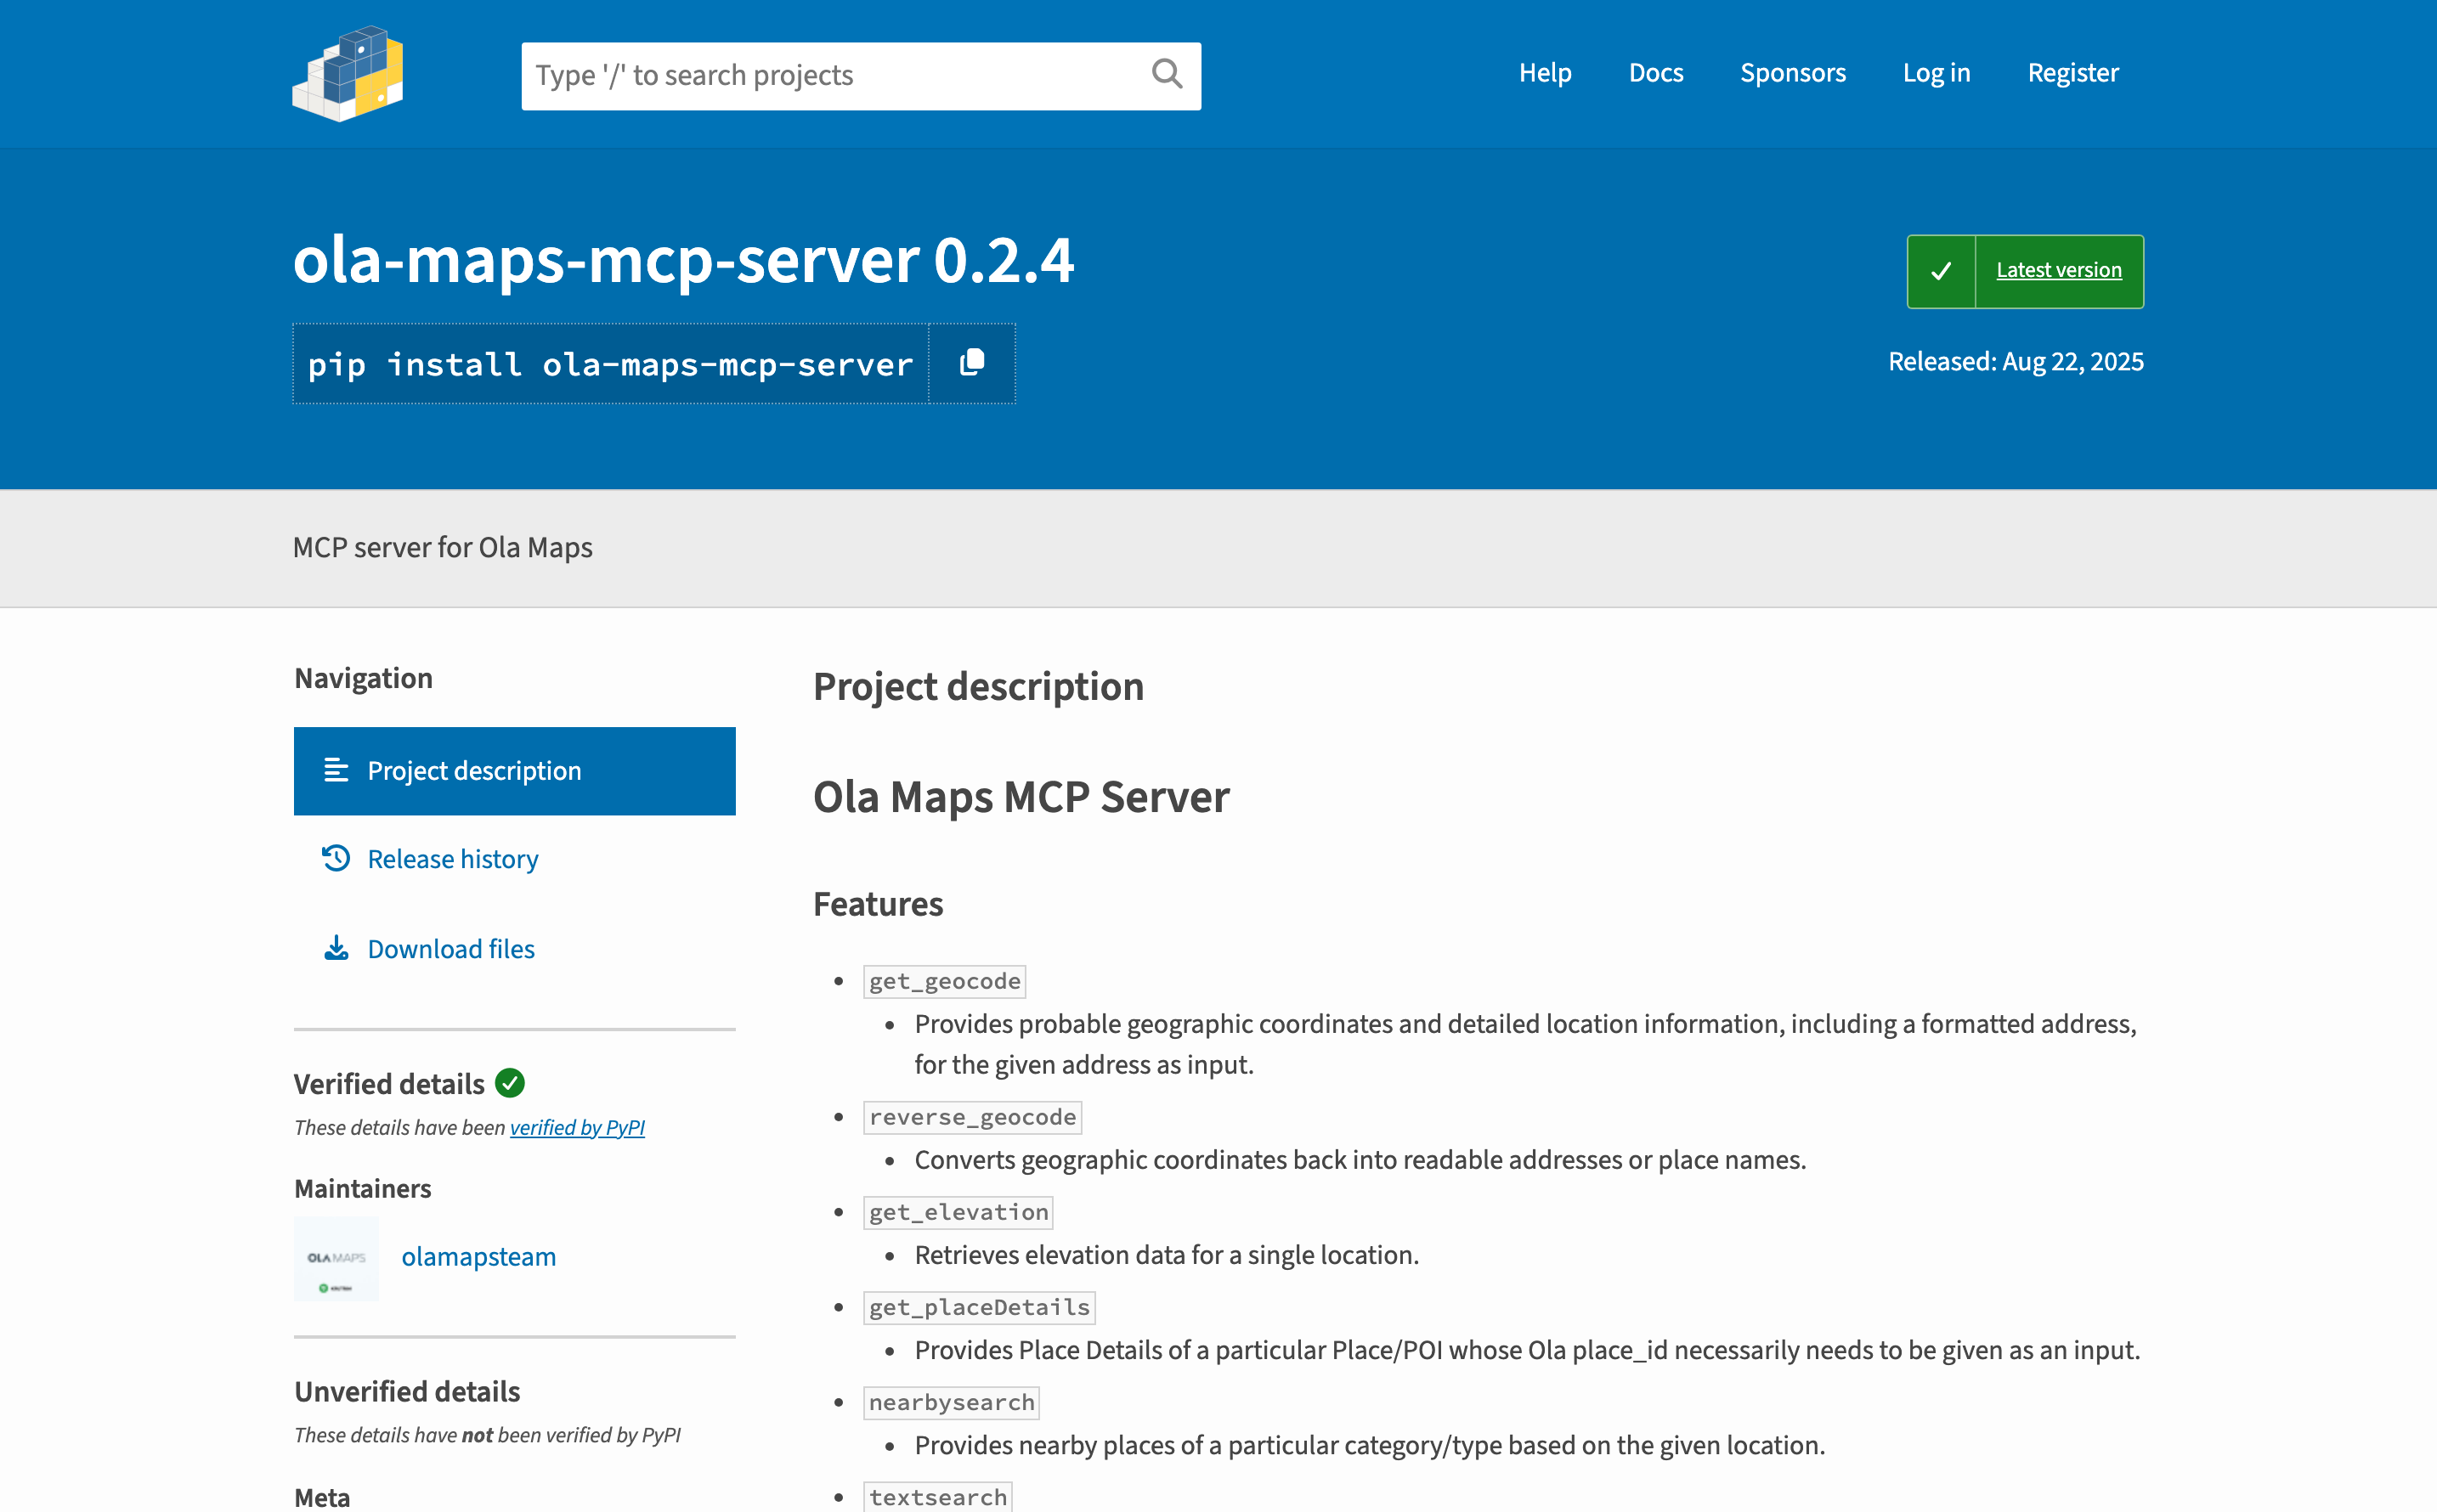Click Log in

[1936, 73]
